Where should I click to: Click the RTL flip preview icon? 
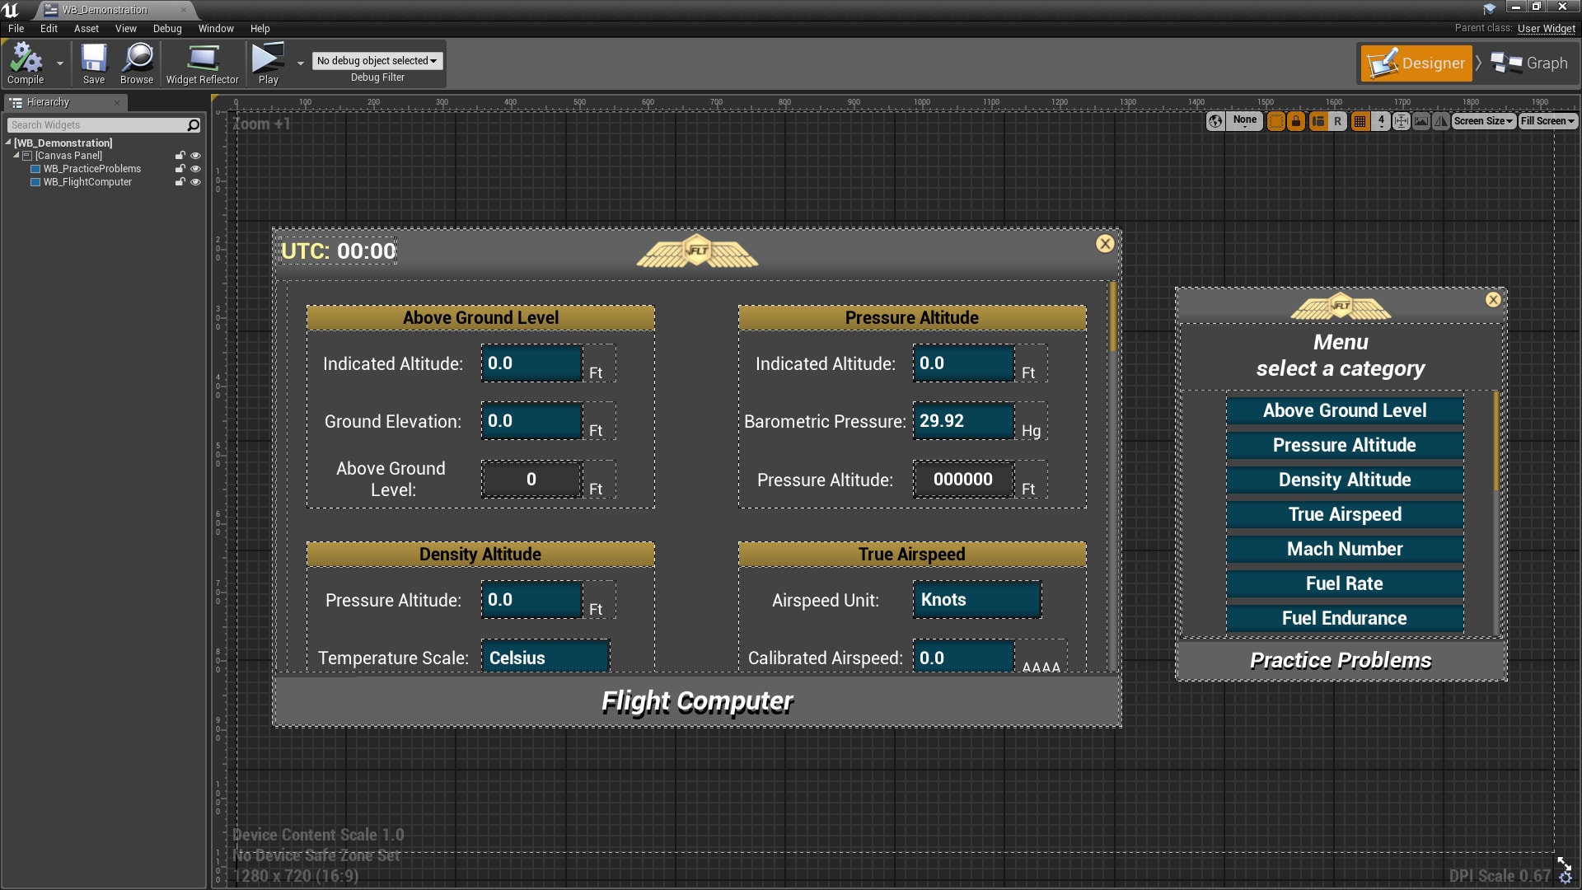pyautogui.click(x=1441, y=121)
